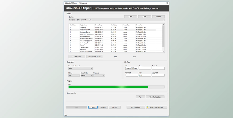Click track list scroll up arrow
233x118 pixels.
[163, 25]
